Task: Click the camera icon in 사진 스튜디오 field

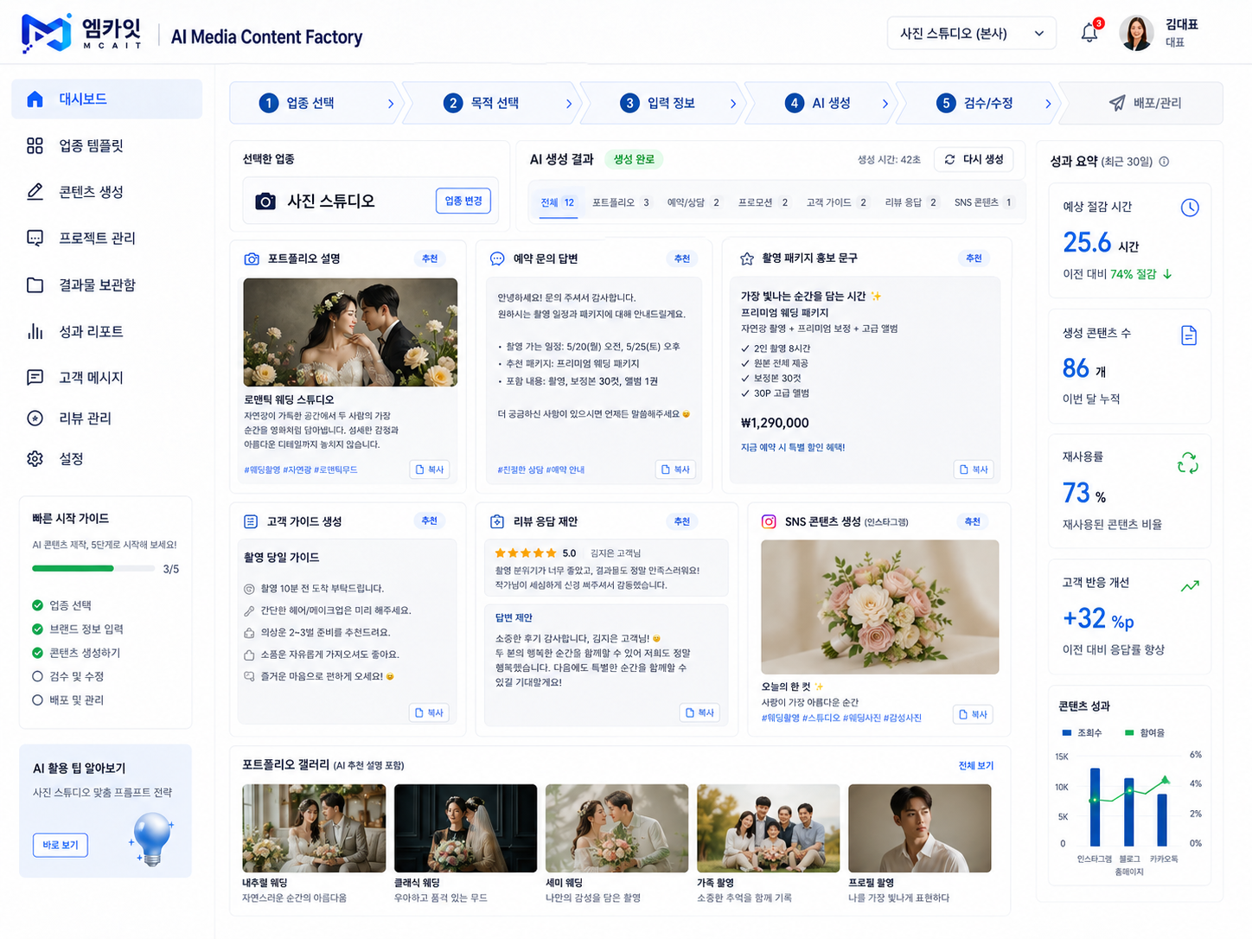Action: coord(265,201)
